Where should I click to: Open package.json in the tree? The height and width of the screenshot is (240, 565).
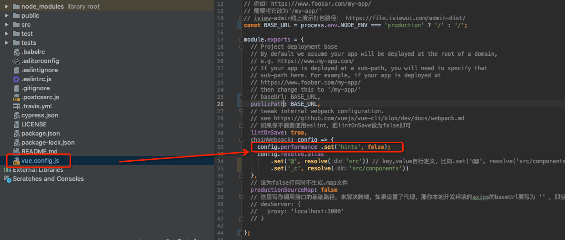[41, 133]
